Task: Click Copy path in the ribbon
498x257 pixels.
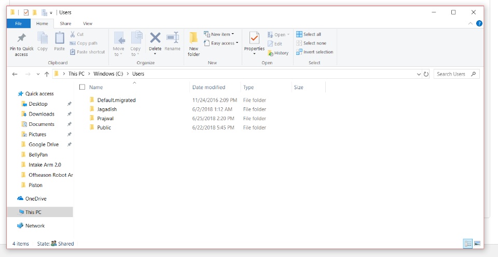Action: 84,43
